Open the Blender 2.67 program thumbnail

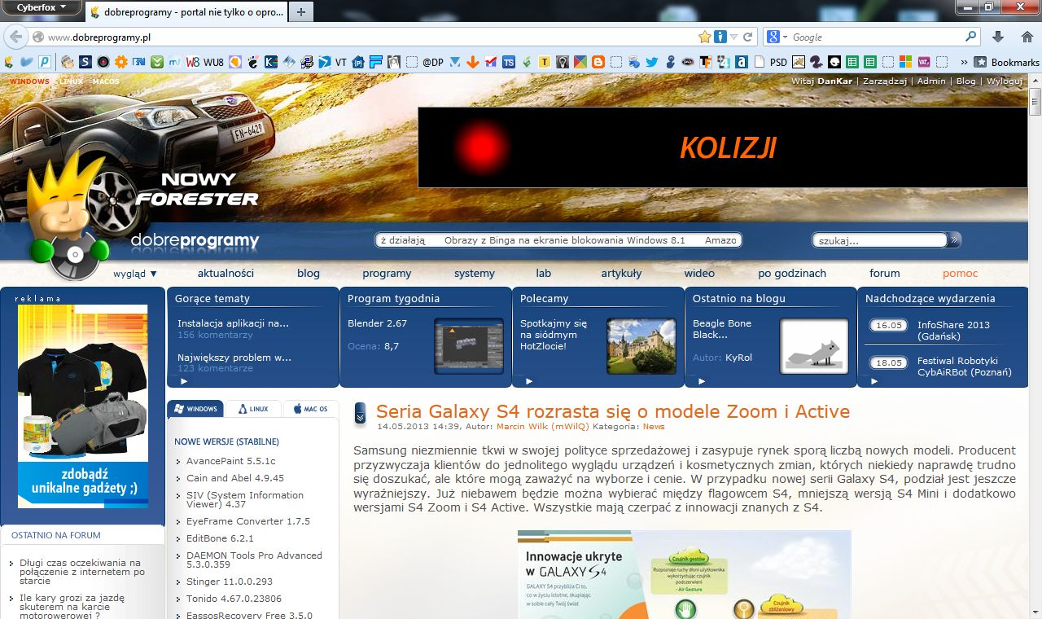[469, 345]
